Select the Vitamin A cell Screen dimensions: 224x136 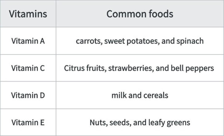[28, 41]
